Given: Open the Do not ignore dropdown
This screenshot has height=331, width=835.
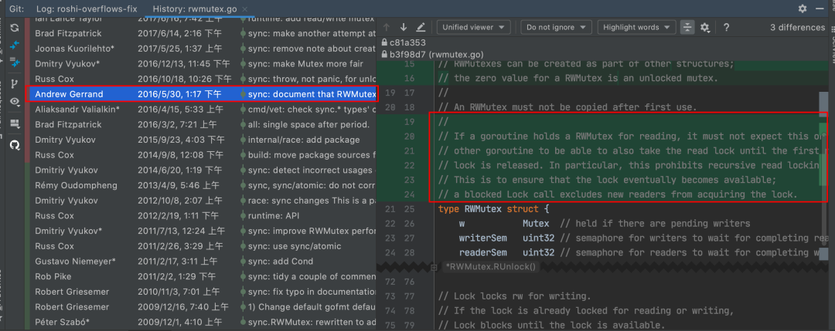Looking at the screenshot, I should 555,27.
